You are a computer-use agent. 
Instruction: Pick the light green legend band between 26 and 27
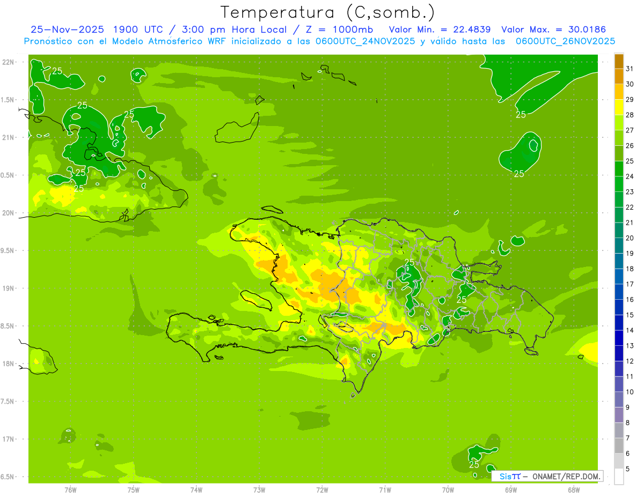(x=619, y=138)
